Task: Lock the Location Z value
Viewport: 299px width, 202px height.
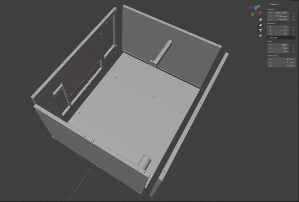Action: [x=293, y=20]
